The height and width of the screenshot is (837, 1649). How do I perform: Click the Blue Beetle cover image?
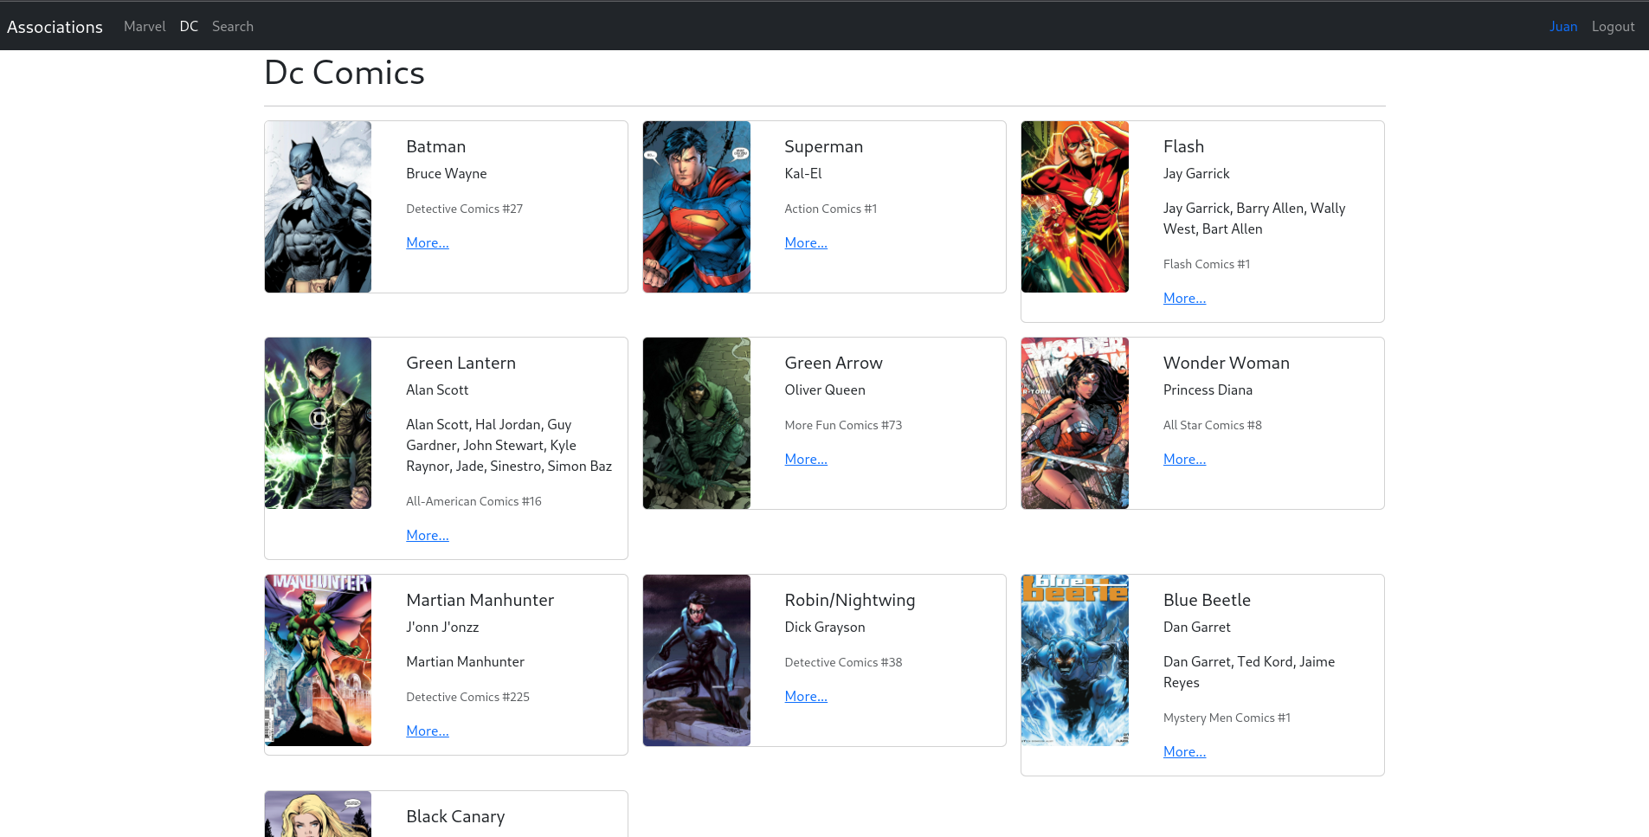(x=1075, y=660)
